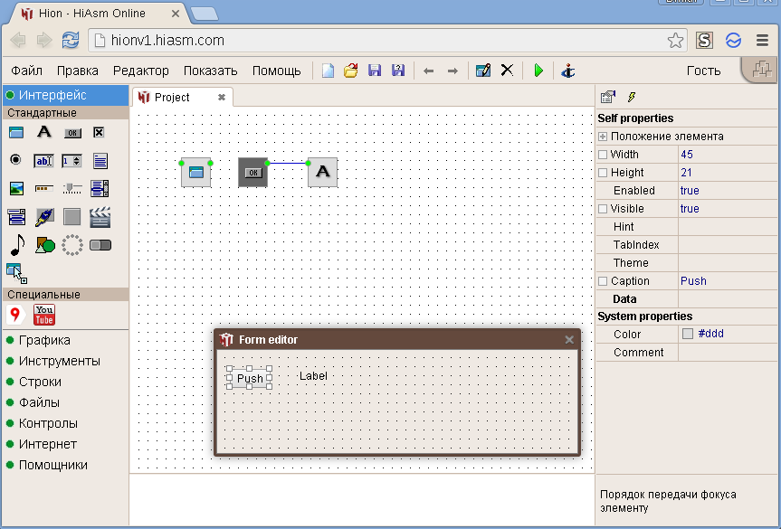Open the Редактор menu
Image resolution: width=781 pixels, height=529 pixels.
[141, 71]
